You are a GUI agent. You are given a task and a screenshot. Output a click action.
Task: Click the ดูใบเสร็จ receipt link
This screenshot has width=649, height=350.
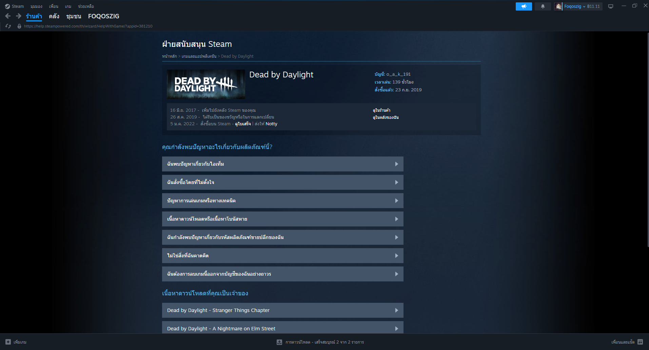243,124
